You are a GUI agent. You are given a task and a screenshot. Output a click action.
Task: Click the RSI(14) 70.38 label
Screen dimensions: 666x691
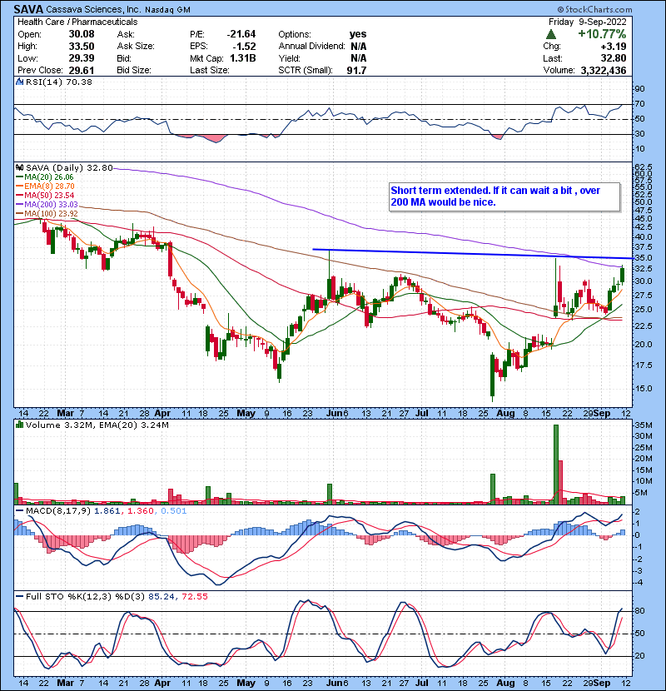point(59,82)
